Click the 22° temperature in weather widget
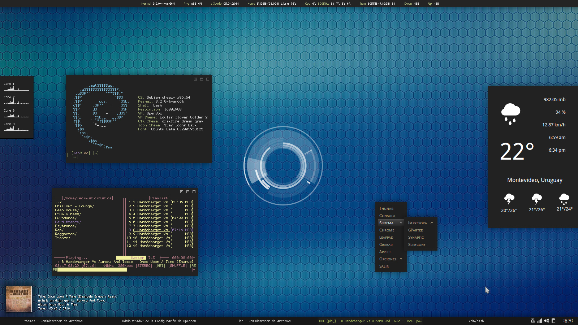 pos(517,152)
